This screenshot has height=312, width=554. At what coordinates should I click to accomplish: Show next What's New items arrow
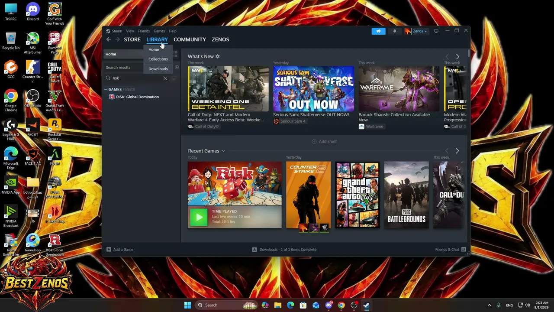(x=457, y=56)
